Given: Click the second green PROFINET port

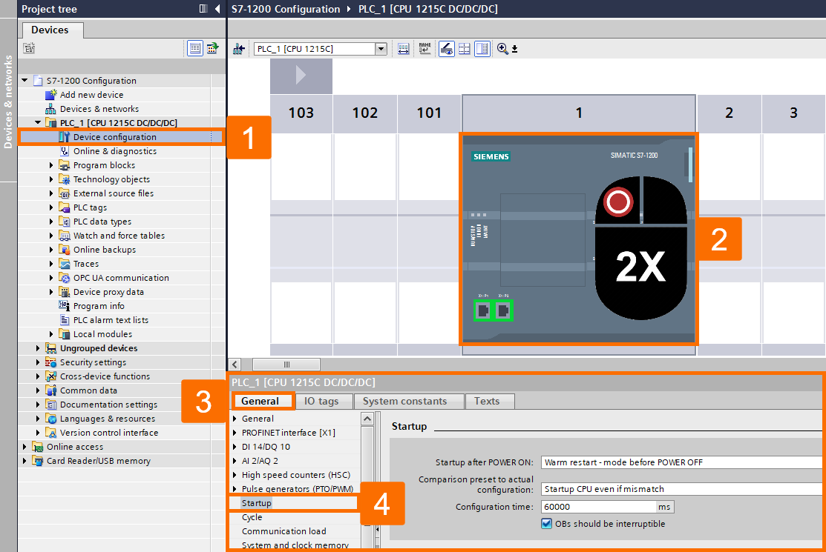Looking at the screenshot, I should pyautogui.click(x=504, y=310).
